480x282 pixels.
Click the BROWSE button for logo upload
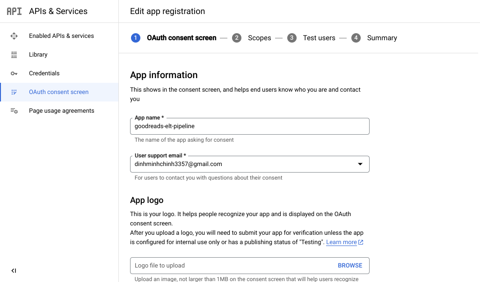click(x=350, y=266)
